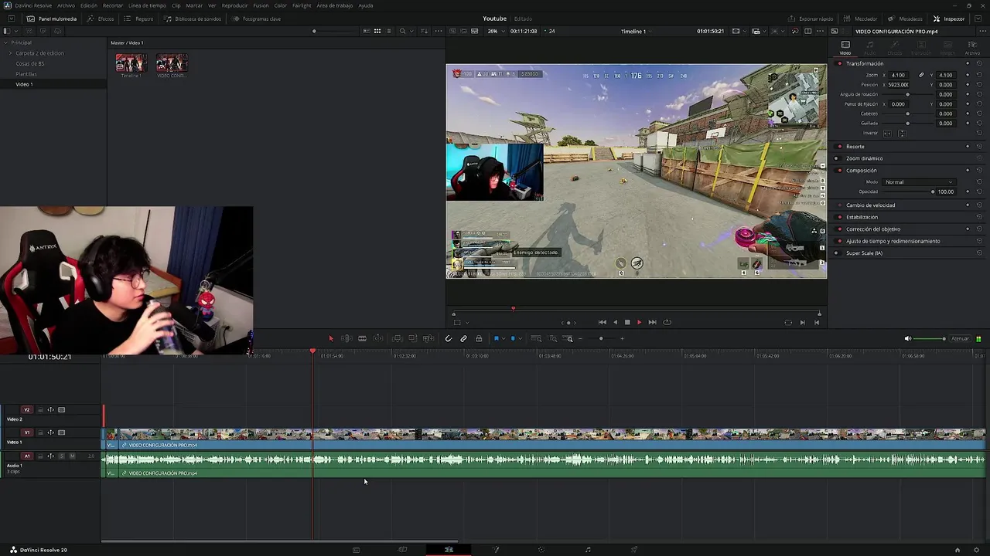Image resolution: width=990 pixels, height=556 pixels.
Task: Open composition Modo Normal dropdown
Action: click(x=919, y=181)
